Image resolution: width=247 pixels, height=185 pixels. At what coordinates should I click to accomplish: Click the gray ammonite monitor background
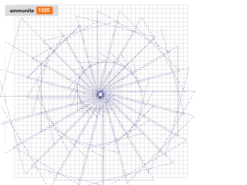click(x=32, y=10)
